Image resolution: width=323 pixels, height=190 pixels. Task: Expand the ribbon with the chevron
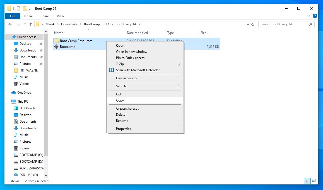[x=308, y=16]
